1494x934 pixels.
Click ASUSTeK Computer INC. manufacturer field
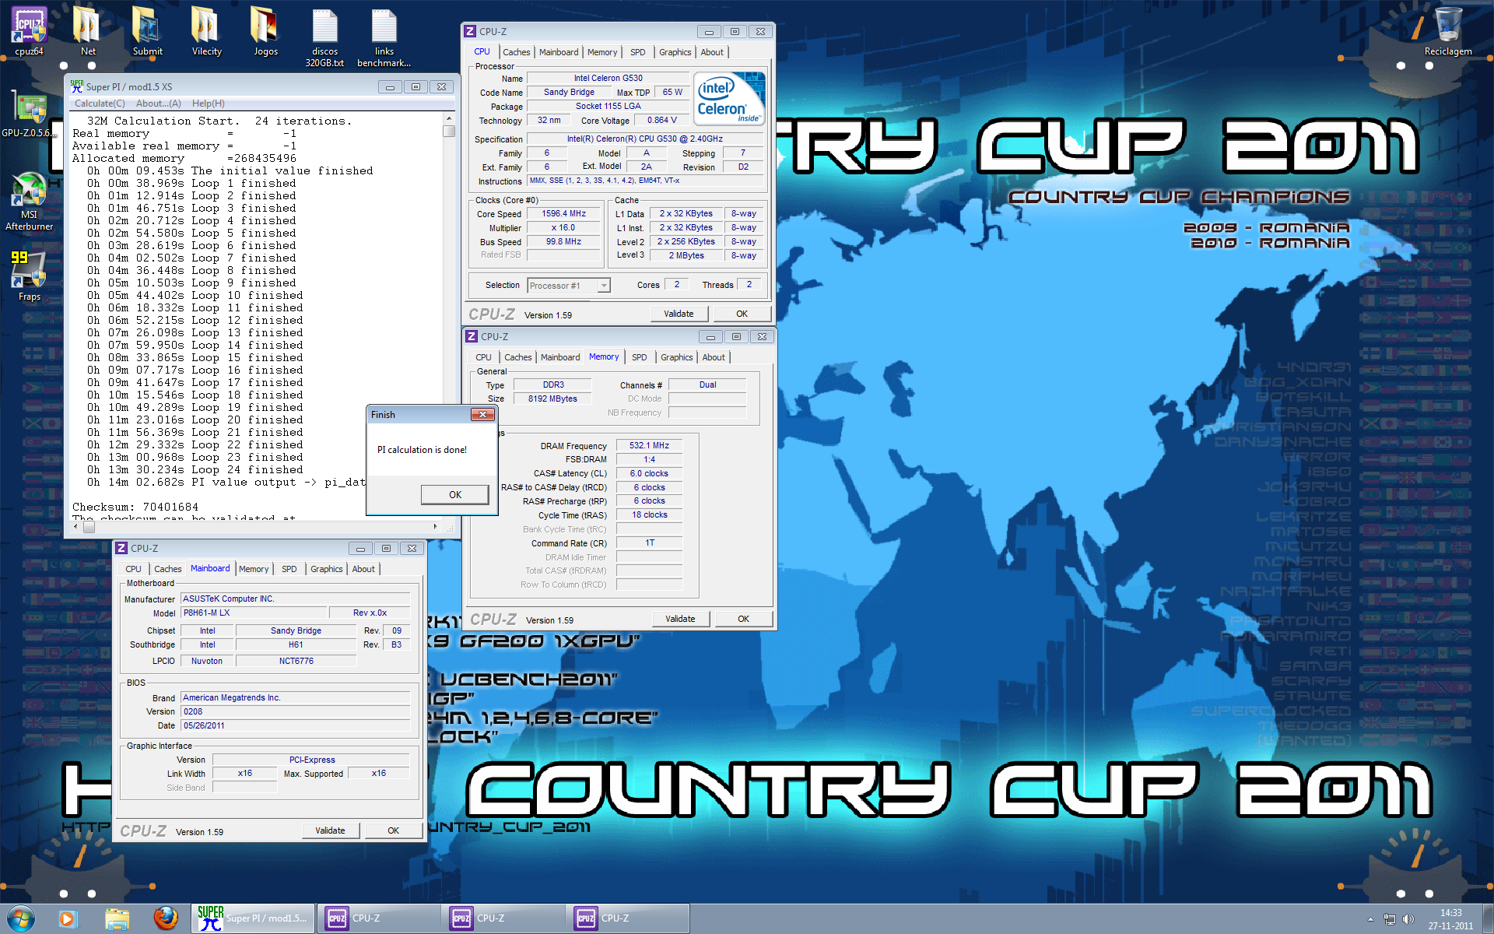(296, 599)
